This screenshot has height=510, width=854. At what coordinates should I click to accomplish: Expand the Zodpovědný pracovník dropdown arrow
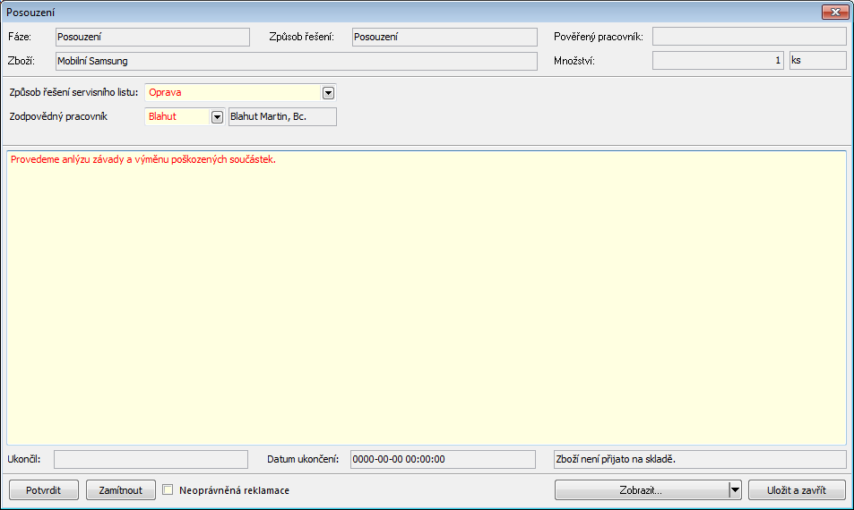(217, 117)
